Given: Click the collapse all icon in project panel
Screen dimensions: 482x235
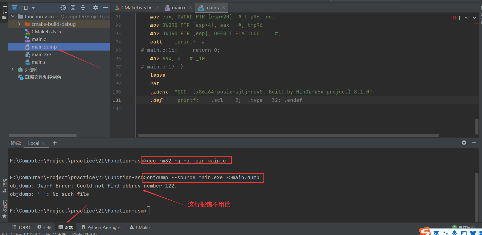Looking at the screenshot, I should coord(83,8).
